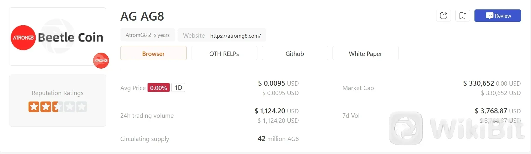Screen dimensions: 531x154
Task: Click the small red AtromG8 badge icon
Action: coord(101,61)
